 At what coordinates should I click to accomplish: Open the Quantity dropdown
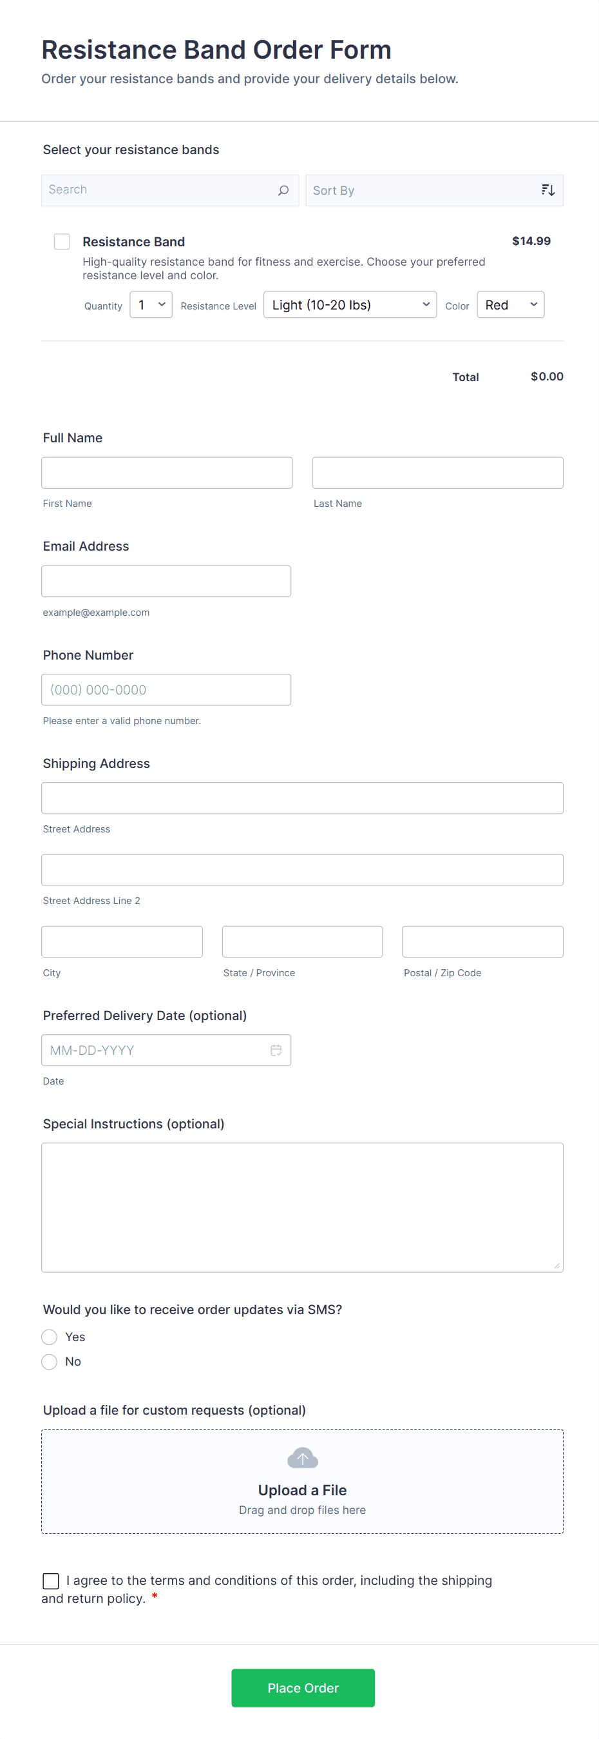tap(151, 305)
